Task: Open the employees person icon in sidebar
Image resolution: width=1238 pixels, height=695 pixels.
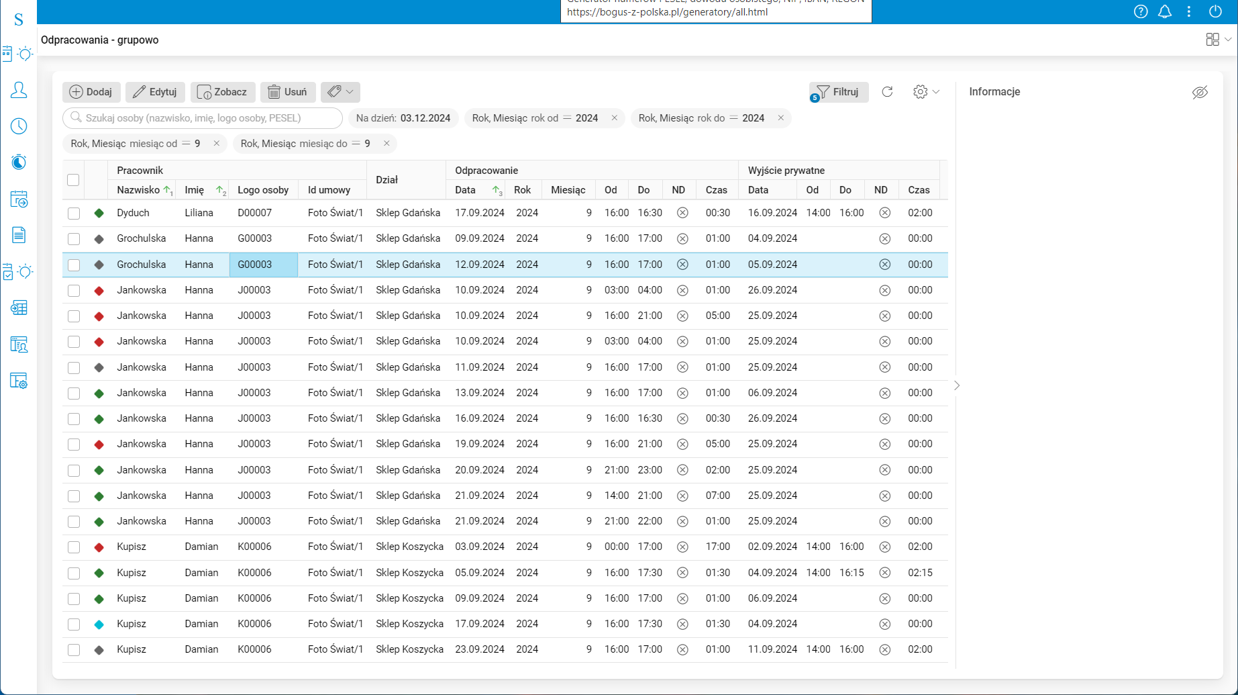Action: pyautogui.click(x=19, y=90)
